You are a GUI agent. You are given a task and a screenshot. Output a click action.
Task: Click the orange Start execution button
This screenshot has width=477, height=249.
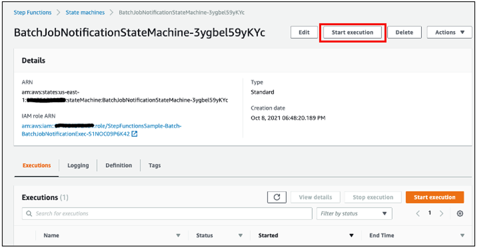[435, 197]
